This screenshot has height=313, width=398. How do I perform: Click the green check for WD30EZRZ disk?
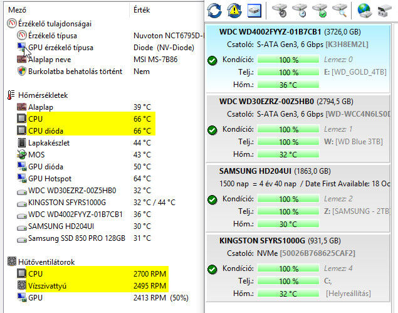(212, 130)
